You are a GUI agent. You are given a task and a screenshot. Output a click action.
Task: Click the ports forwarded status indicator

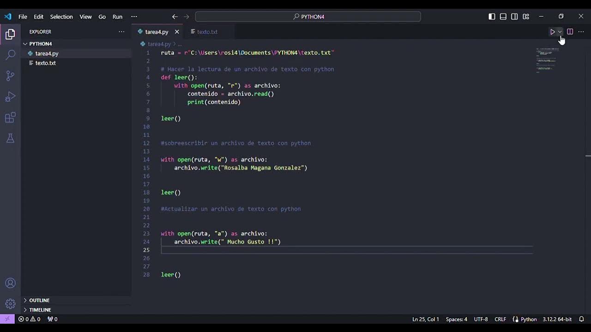[53, 319]
